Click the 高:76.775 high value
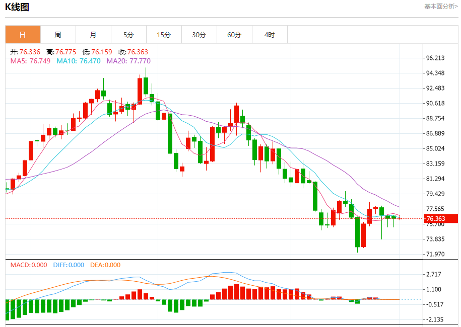This screenshot has width=461, height=327. click(x=61, y=52)
